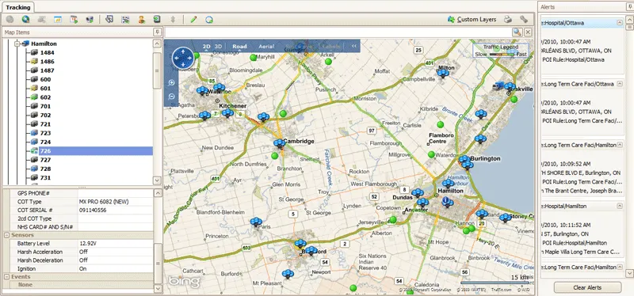Click the vehicle cluster marker at Cambridge
Image resolution: width=634 pixels, height=296 pixels.
pyautogui.click(x=280, y=143)
